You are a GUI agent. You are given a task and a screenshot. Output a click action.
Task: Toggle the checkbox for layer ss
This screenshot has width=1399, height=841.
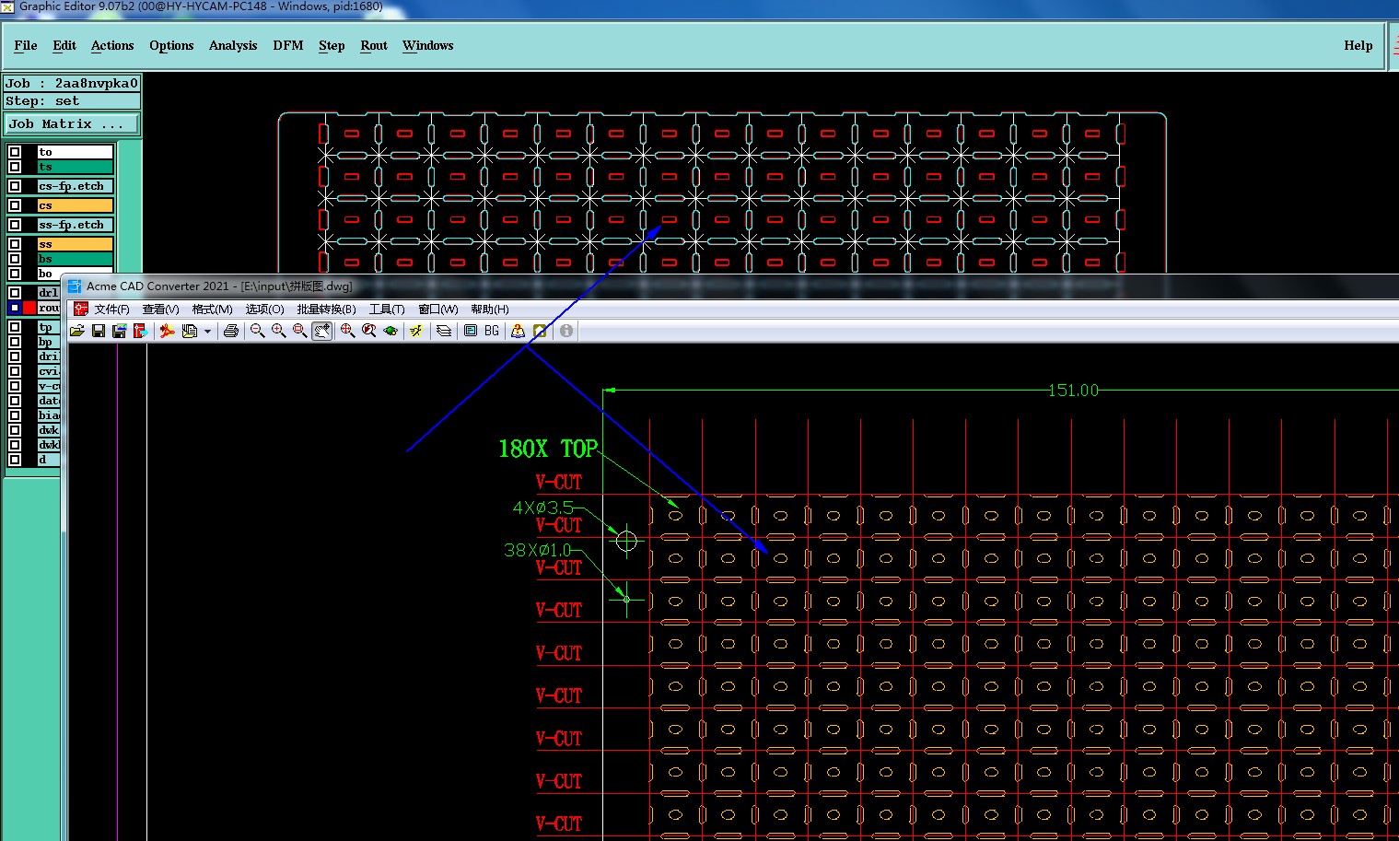[15, 244]
